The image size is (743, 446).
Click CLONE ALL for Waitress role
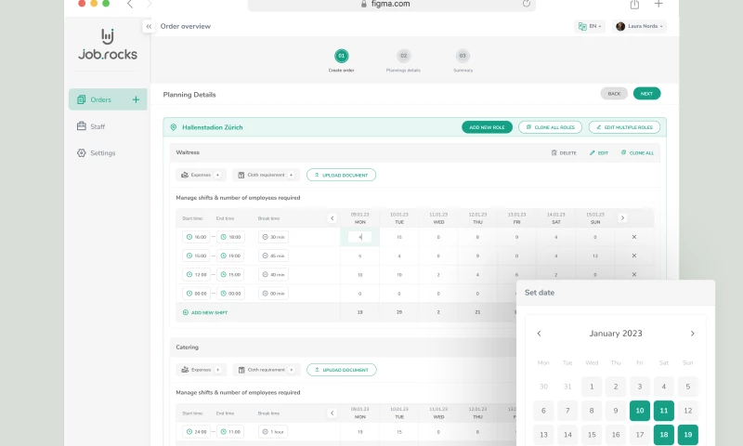[x=637, y=153]
